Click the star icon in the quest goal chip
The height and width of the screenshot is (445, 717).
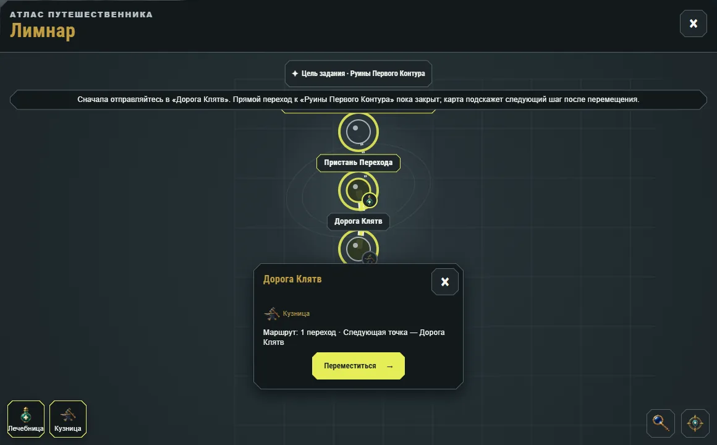coord(295,74)
